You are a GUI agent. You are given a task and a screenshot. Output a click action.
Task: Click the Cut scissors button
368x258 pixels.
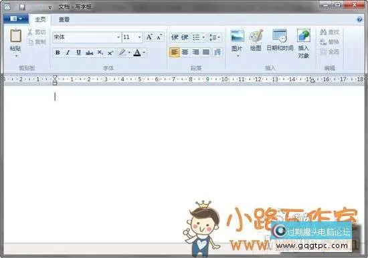[37, 32]
